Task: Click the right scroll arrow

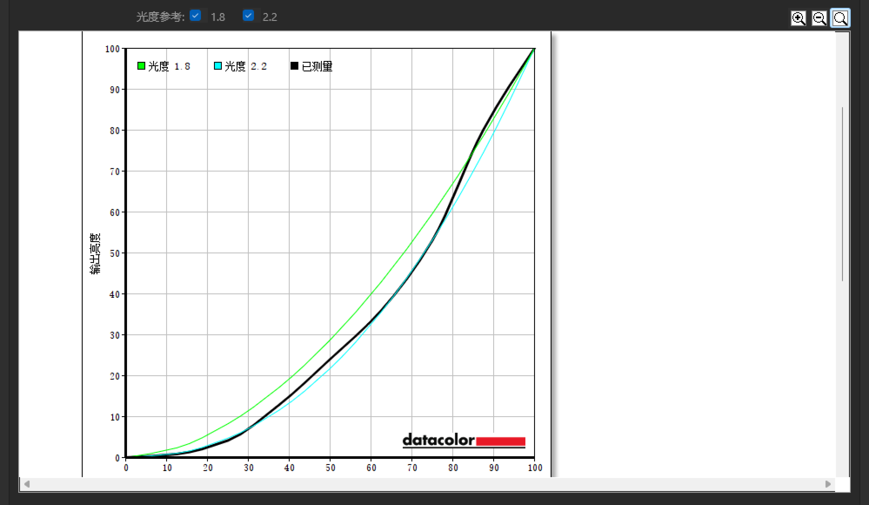Action: point(828,484)
